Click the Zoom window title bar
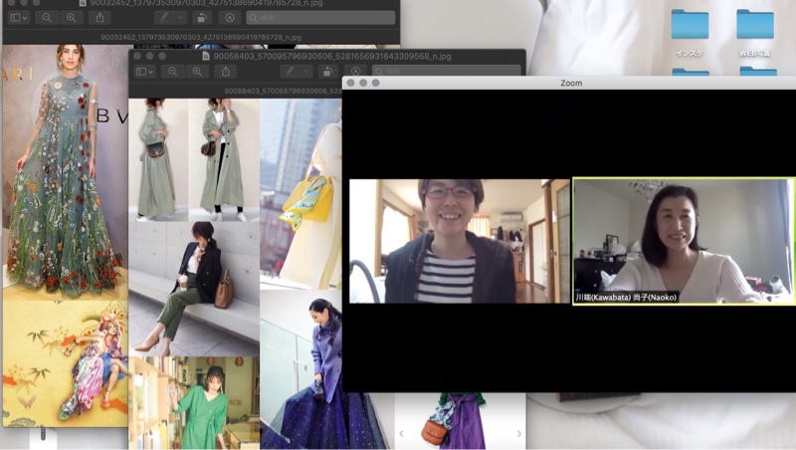This screenshot has height=450, width=796. click(571, 83)
